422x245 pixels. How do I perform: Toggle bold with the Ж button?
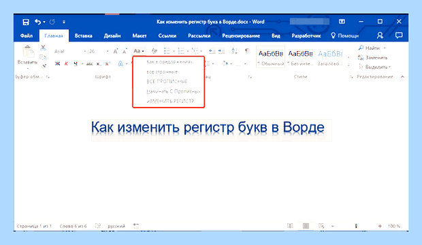coord(57,64)
